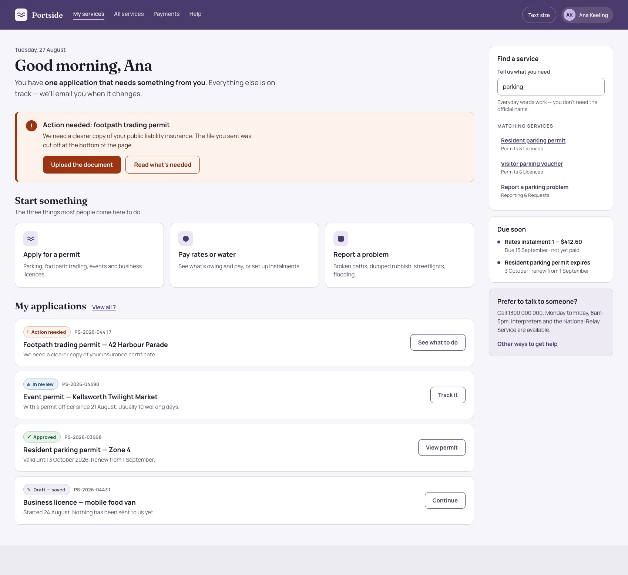Screen dimensions: 628x575
Task: Click Rates instalment 1 — $412.60 item
Action: [x=543, y=242]
